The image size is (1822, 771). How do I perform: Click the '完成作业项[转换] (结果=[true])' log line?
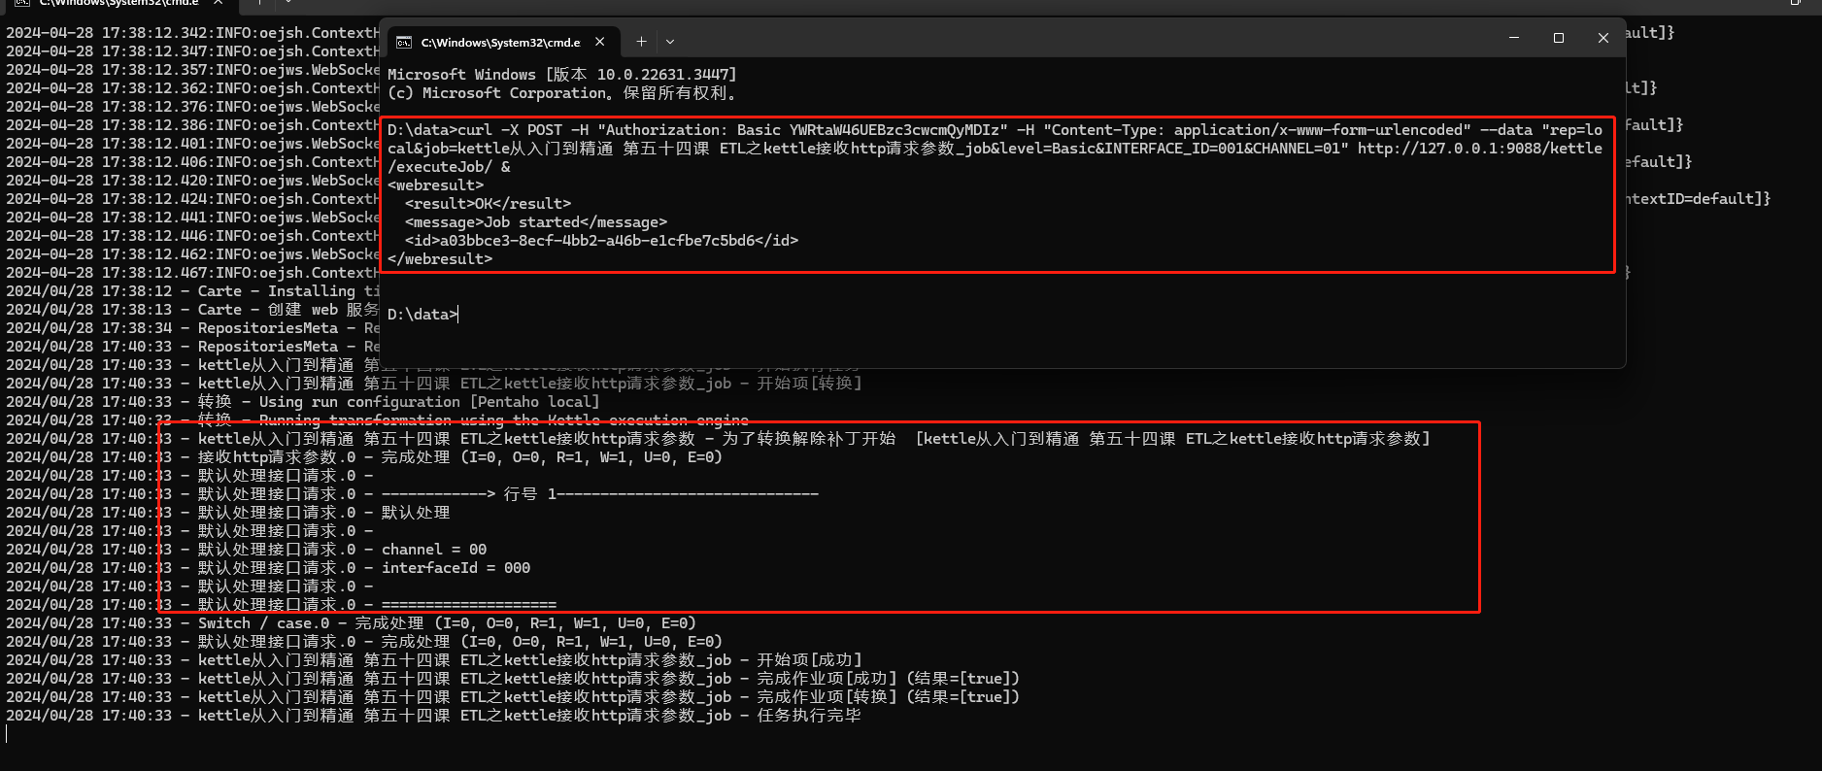coord(513,697)
